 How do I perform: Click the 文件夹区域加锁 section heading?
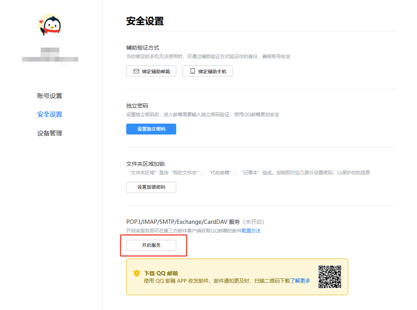point(143,164)
